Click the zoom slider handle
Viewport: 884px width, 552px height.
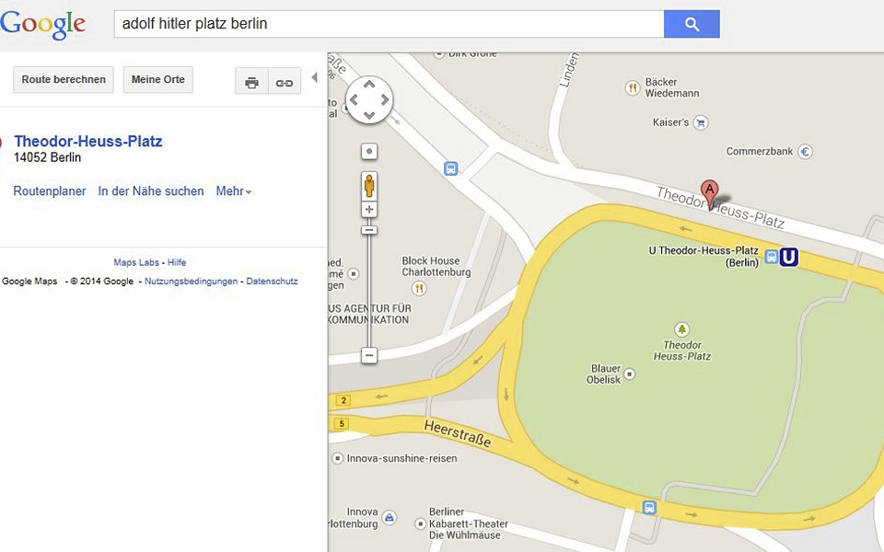click(x=368, y=230)
